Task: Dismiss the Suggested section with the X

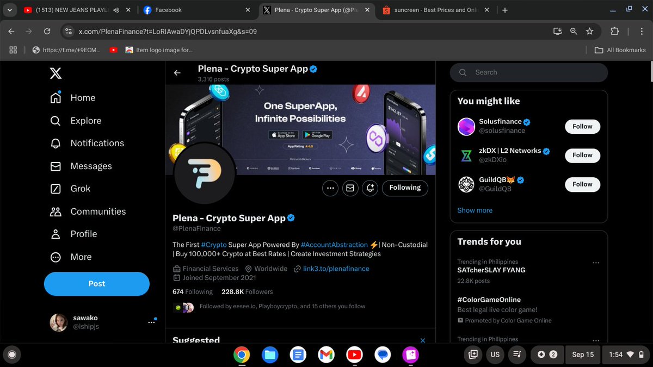Action: pyautogui.click(x=423, y=340)
